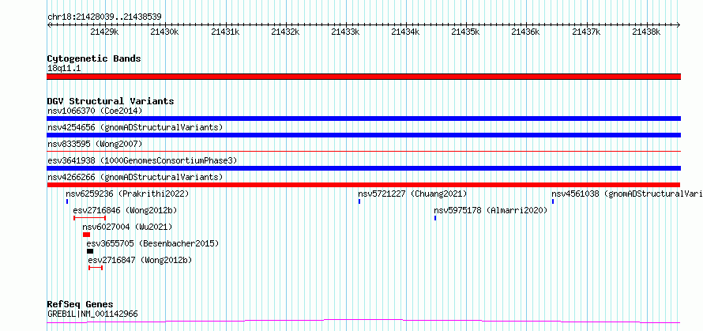
Task: Click the esv3655705 (Besenbacher2015) label
Action: [x=152, y=243]
